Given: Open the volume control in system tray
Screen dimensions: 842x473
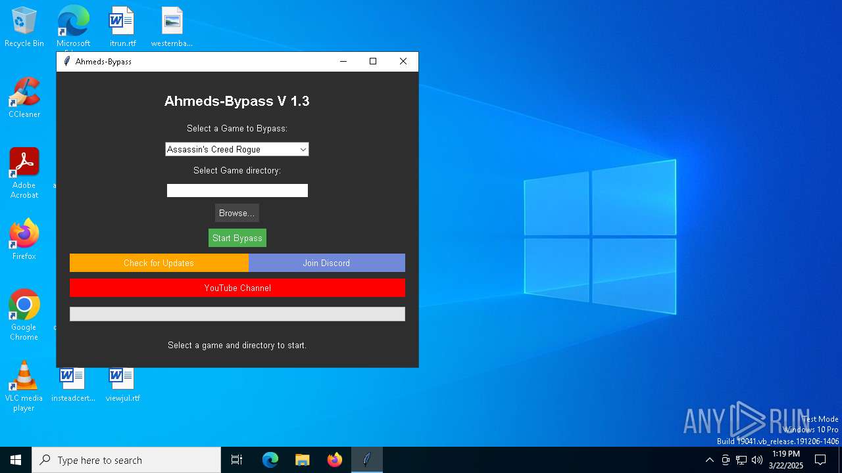Looking at the screenshot, I should coord(757,460).
